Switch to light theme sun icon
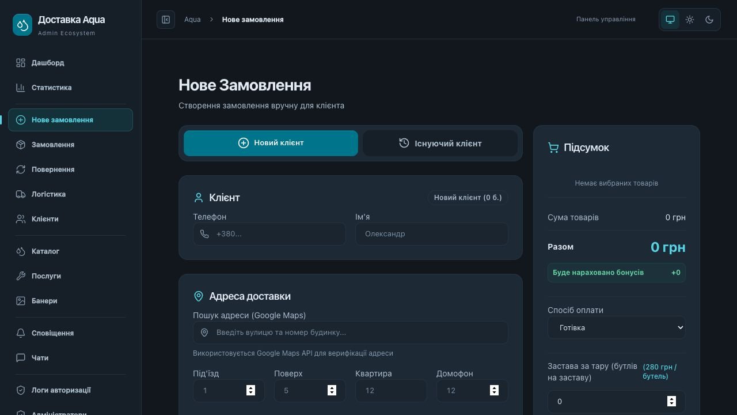Screen dimensions: 737x415 tap(690, 20)
